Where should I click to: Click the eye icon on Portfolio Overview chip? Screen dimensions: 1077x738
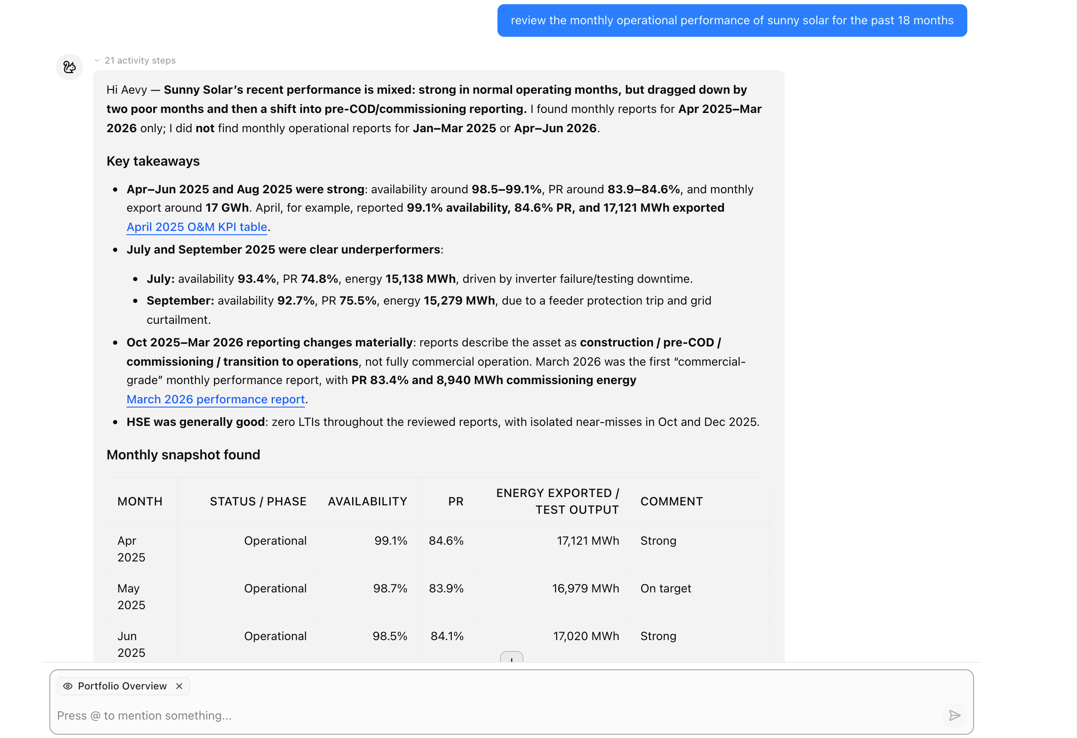pyautogui.click(x=68, y=686)
